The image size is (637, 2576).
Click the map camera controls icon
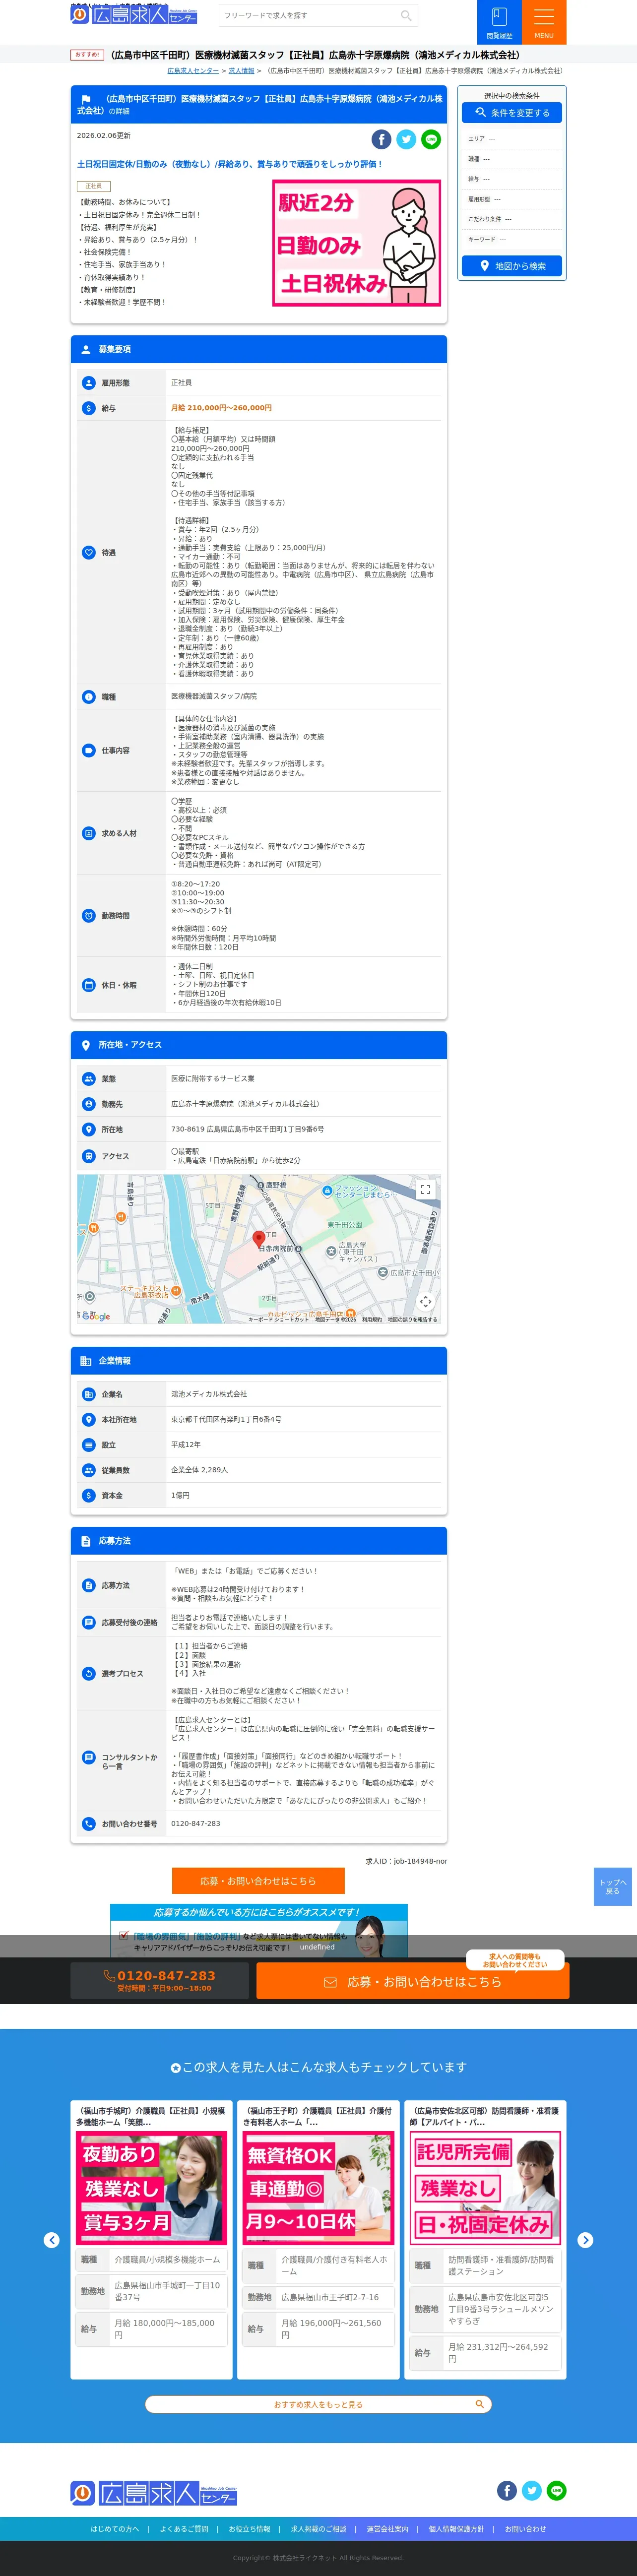(x=425, y=1301)
